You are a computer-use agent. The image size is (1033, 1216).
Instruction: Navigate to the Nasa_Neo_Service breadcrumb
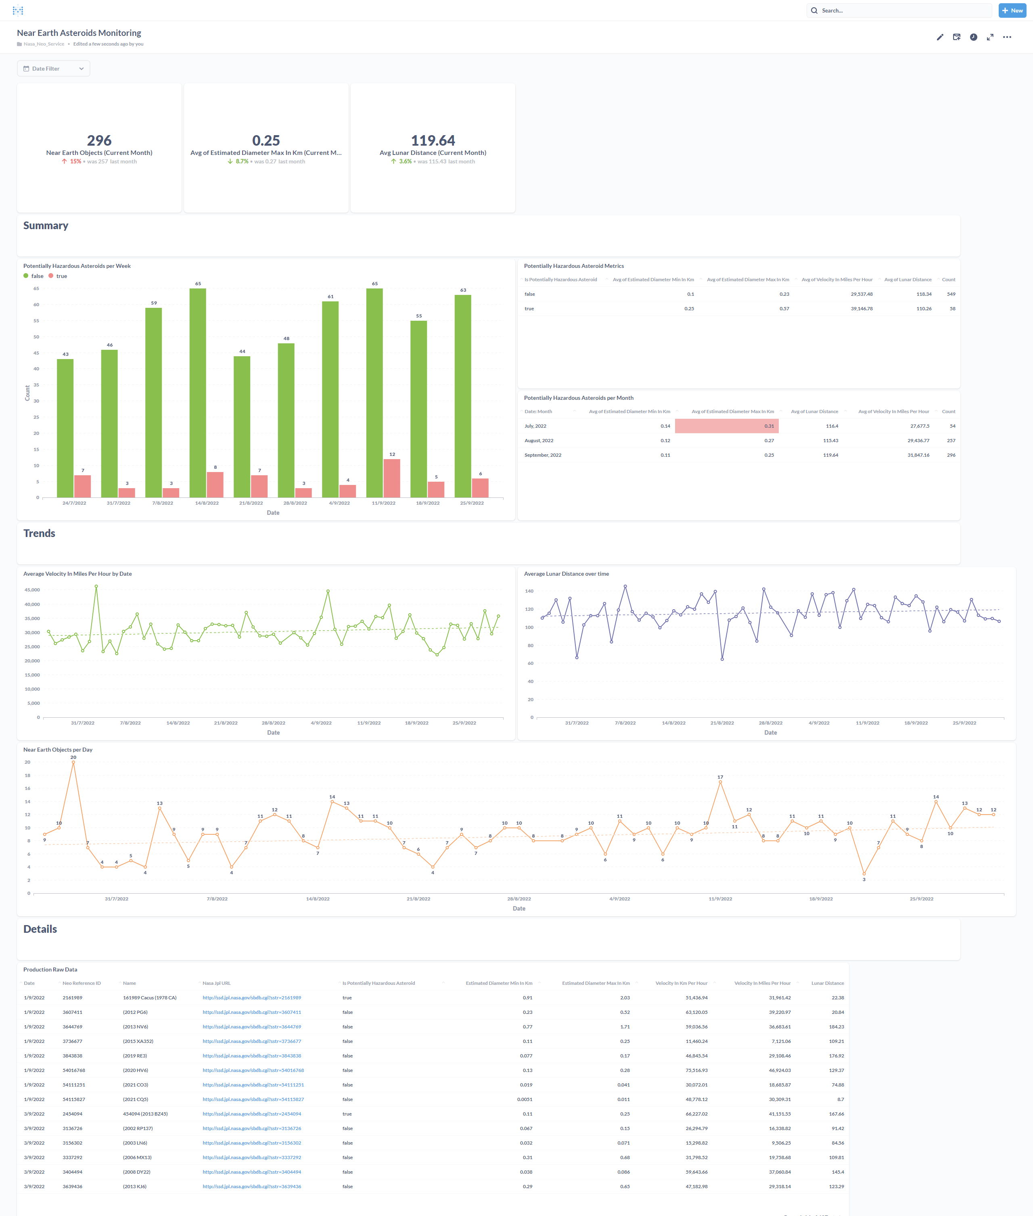coord(44,43)
